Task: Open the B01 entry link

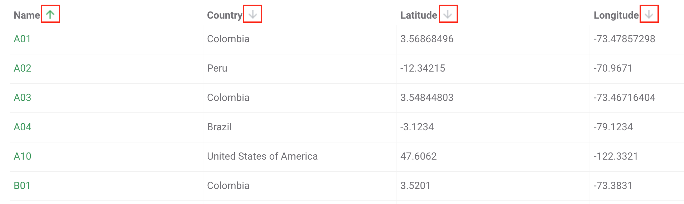Action: [22, 186]
